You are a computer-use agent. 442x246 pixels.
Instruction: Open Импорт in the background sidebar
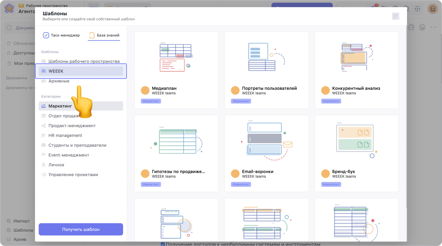[18, 221]
